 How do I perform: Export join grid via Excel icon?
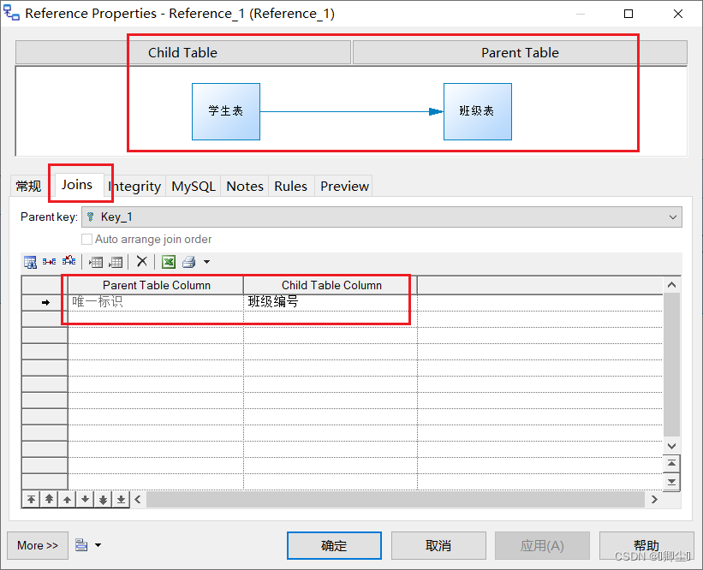coord(168,262)
